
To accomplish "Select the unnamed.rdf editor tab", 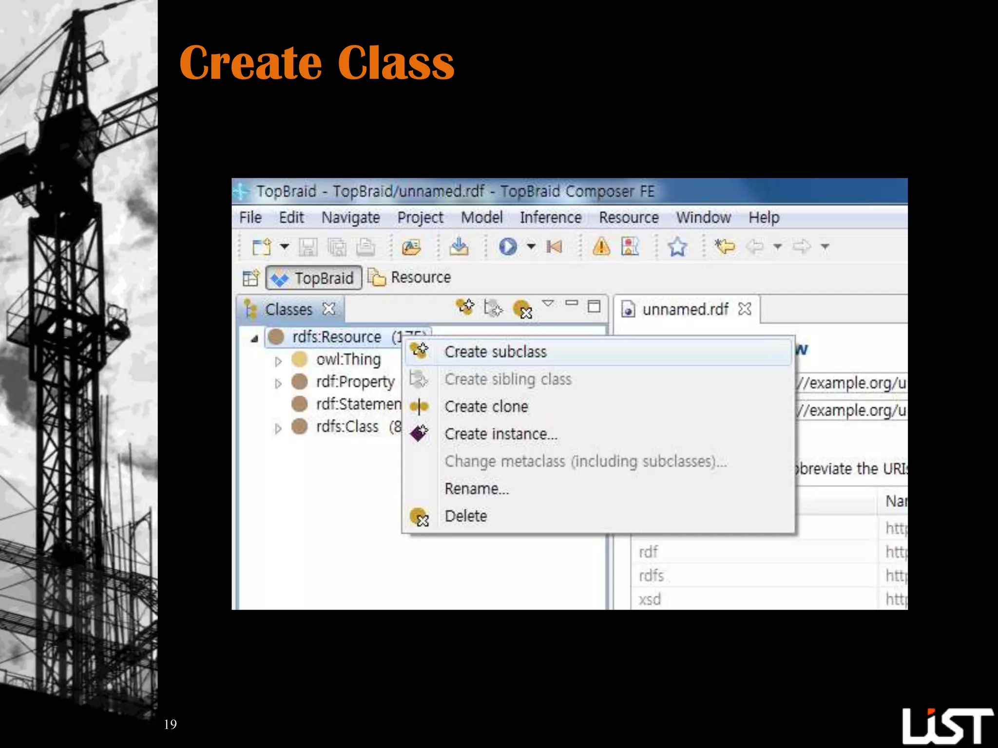I will [x=685, y=309].
